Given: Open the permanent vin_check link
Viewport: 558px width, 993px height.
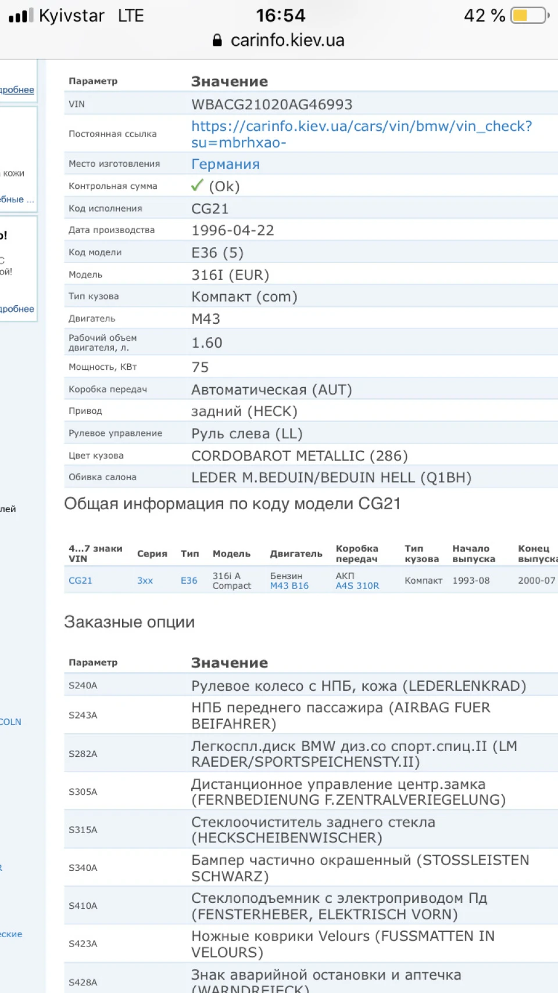Looking at the screenshot, I should (362, 134).
